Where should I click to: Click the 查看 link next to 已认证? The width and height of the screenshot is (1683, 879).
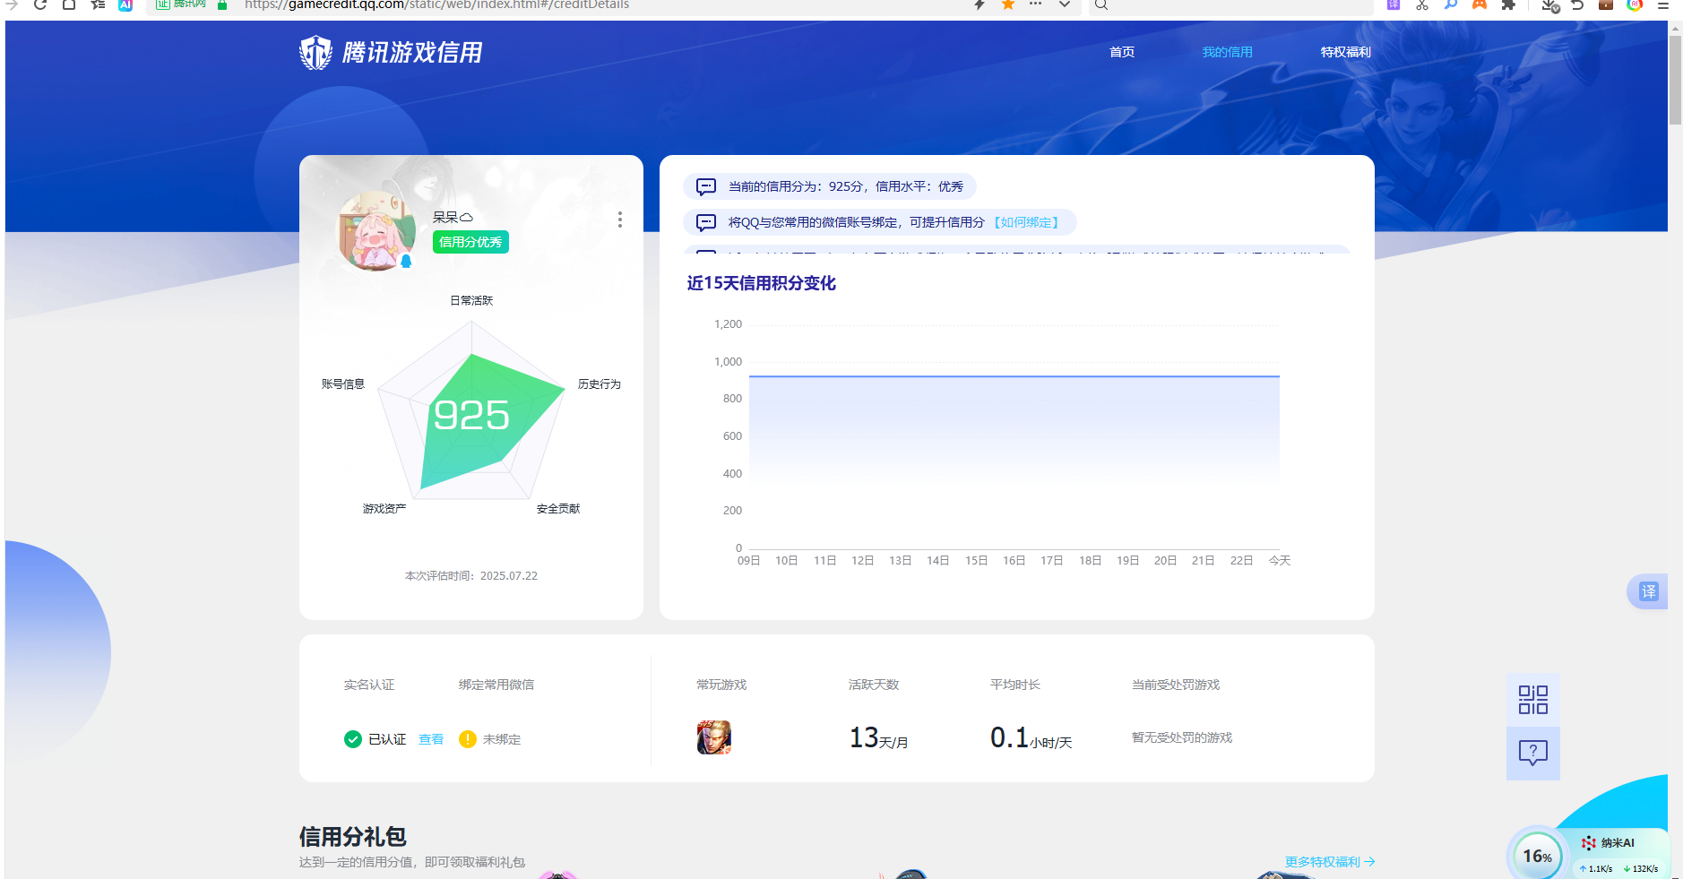(x=431, y=739)
